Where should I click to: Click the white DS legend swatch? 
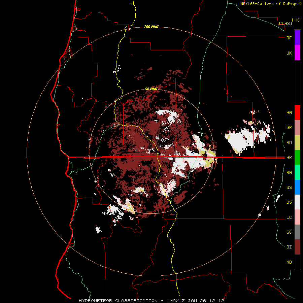click(x=297, y=202)
